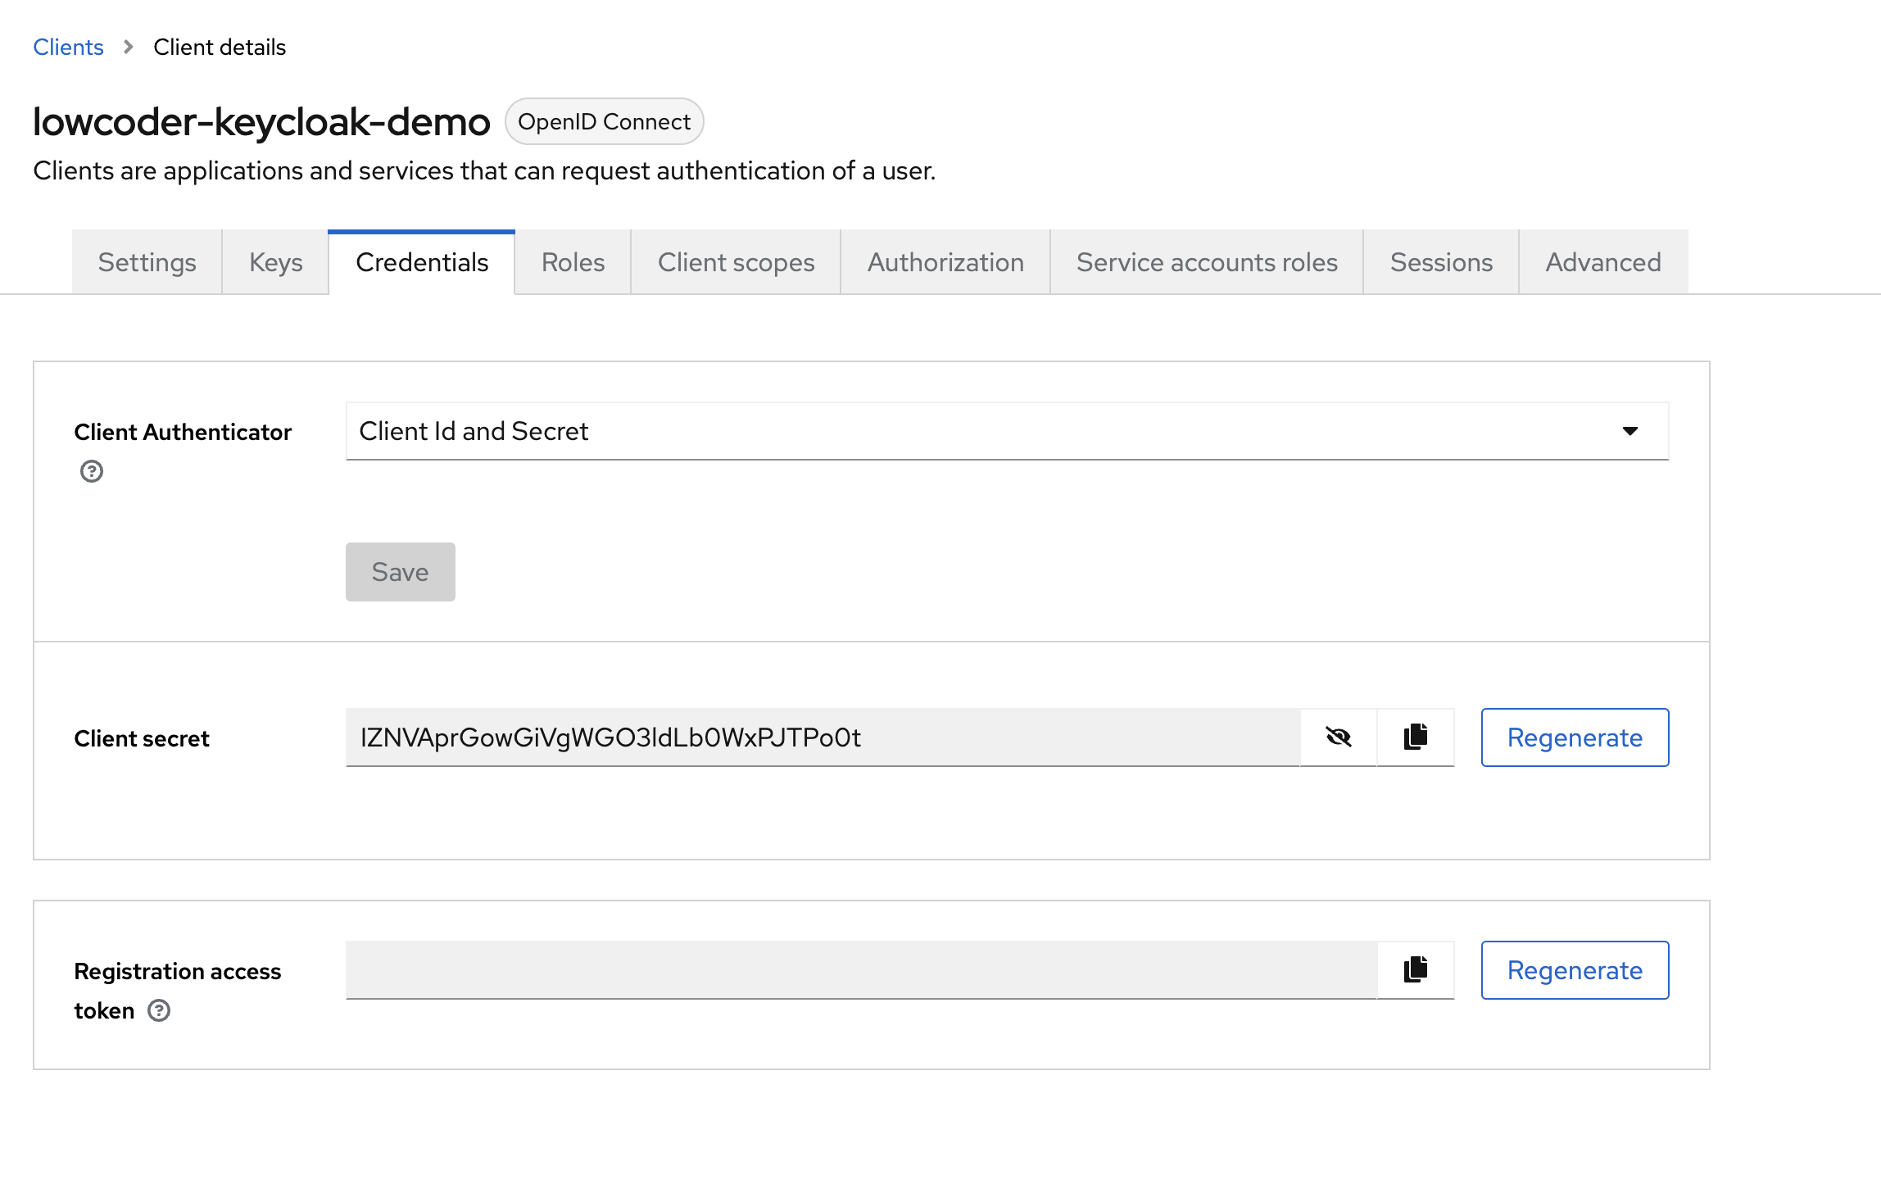Copy the client secret to clipboard
The width and height of the screenshot is (1881, 1198).
1415,737
